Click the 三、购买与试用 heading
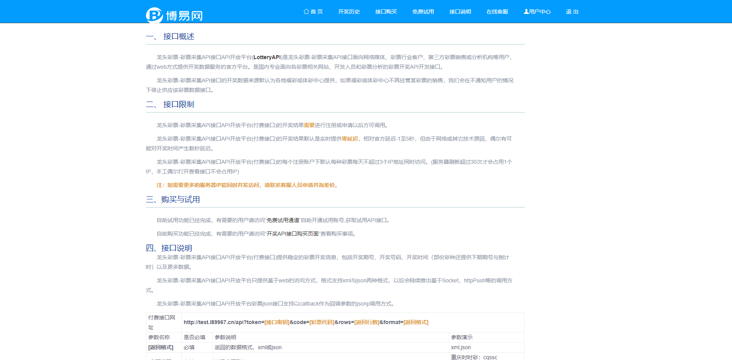The image size is (732, 360). [173, 199]
